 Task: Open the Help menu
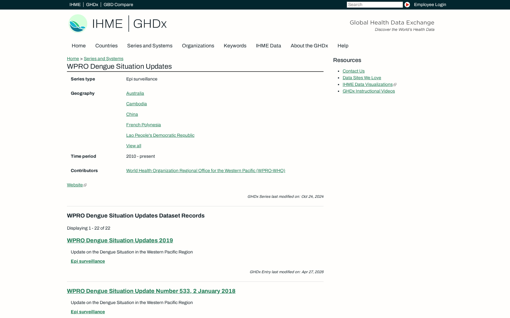point(343,46)
